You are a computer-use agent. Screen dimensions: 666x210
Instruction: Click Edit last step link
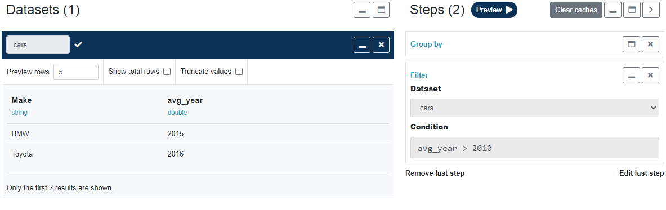click(x=641, y=173)
